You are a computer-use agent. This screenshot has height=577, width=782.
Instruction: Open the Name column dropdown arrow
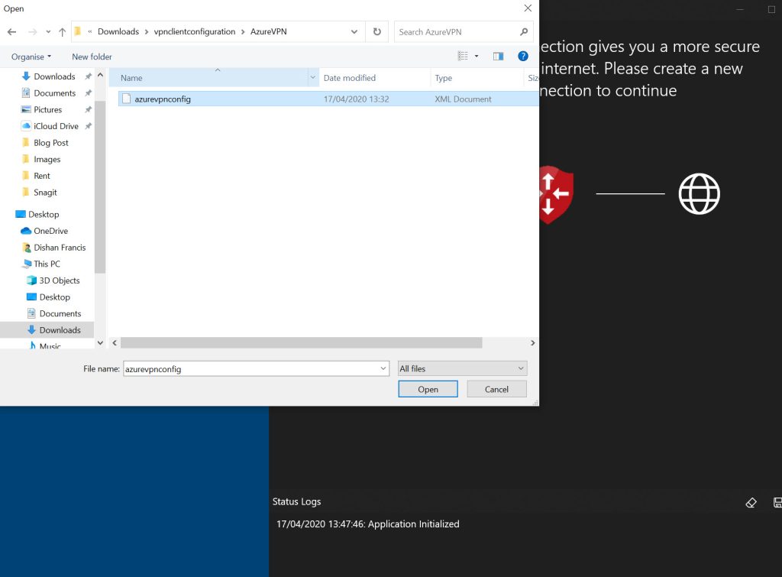pos(312,77)
